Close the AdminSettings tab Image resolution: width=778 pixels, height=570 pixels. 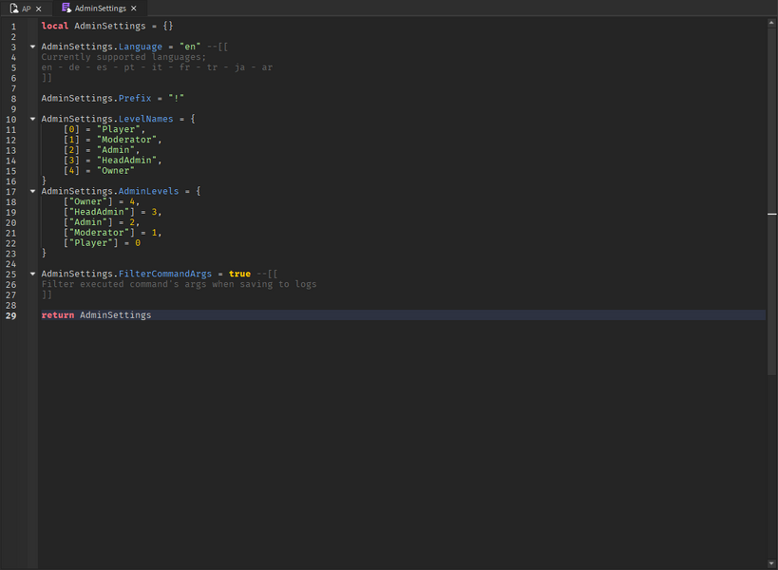[134, 9]
